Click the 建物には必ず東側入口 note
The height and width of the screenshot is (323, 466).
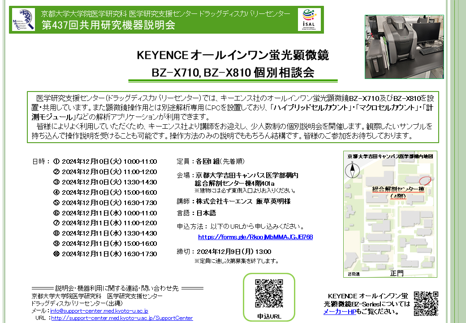[245, 190]
